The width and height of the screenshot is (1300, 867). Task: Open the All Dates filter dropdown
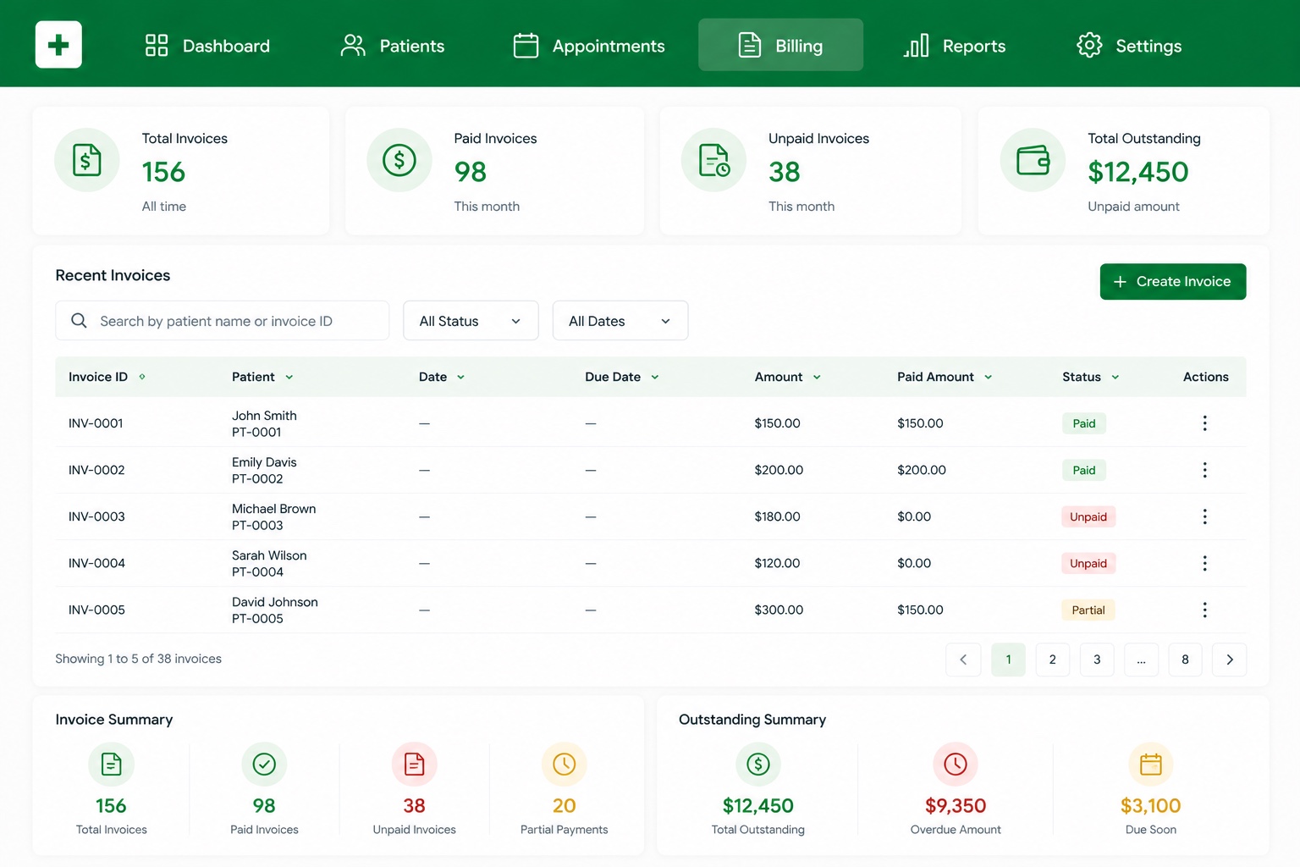click(x=620, y=321)
